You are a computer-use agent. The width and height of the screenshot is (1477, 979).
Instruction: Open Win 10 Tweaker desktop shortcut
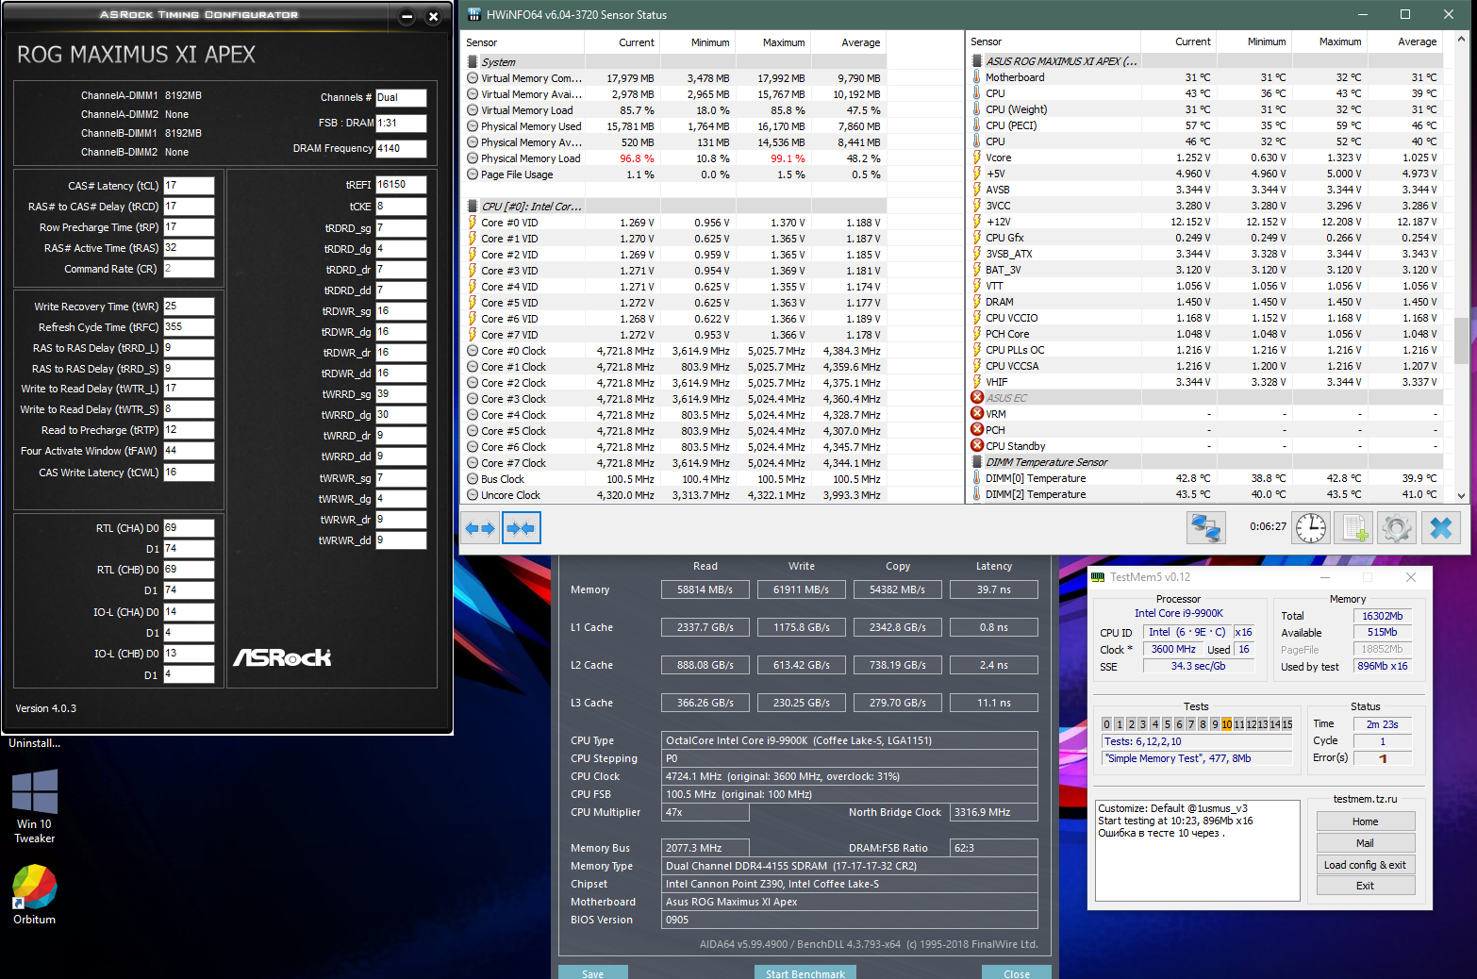[35, 806]
